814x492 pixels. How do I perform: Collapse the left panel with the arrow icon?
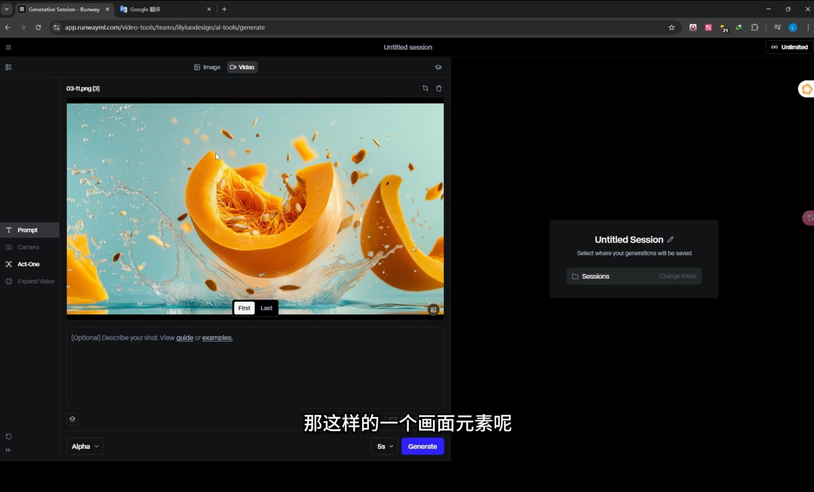click(9, 450)
